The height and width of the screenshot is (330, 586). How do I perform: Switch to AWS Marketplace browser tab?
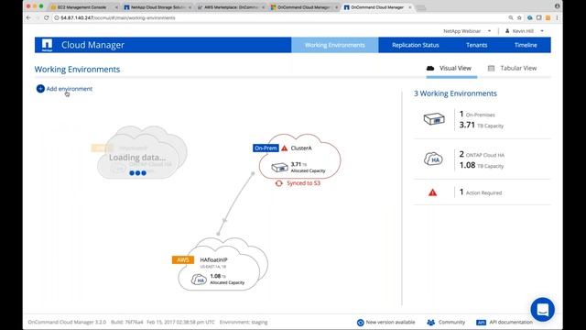(x=231, y=7)
